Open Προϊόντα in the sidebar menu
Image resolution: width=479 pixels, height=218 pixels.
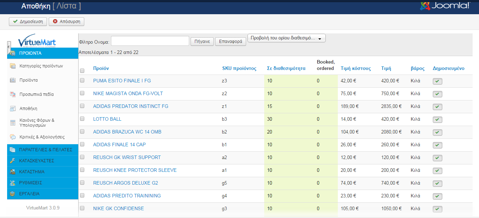pyautogui.click(x=28, y=80)
